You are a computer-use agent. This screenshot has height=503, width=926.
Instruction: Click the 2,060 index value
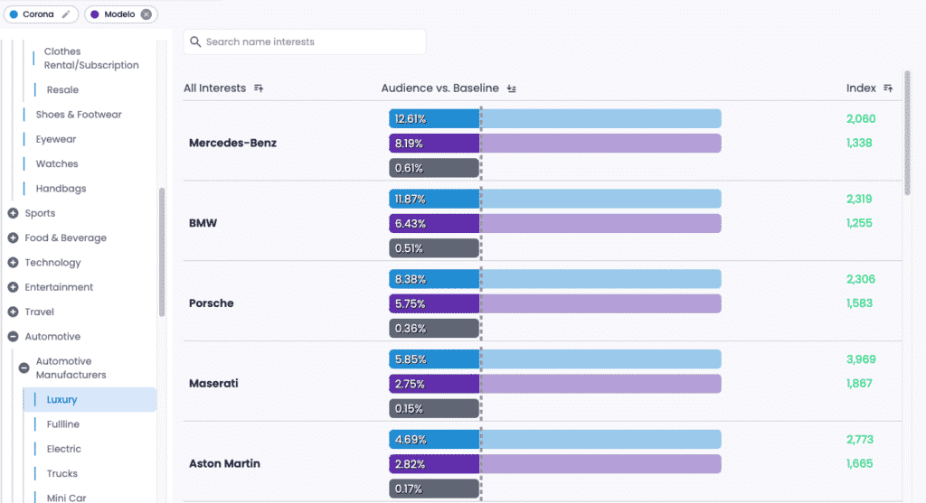coord(861,118)
